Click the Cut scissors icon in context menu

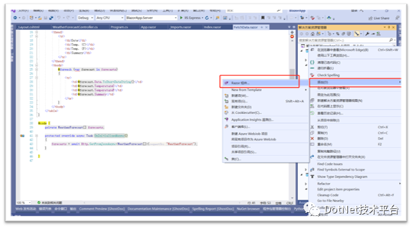(x=312, y=127)
